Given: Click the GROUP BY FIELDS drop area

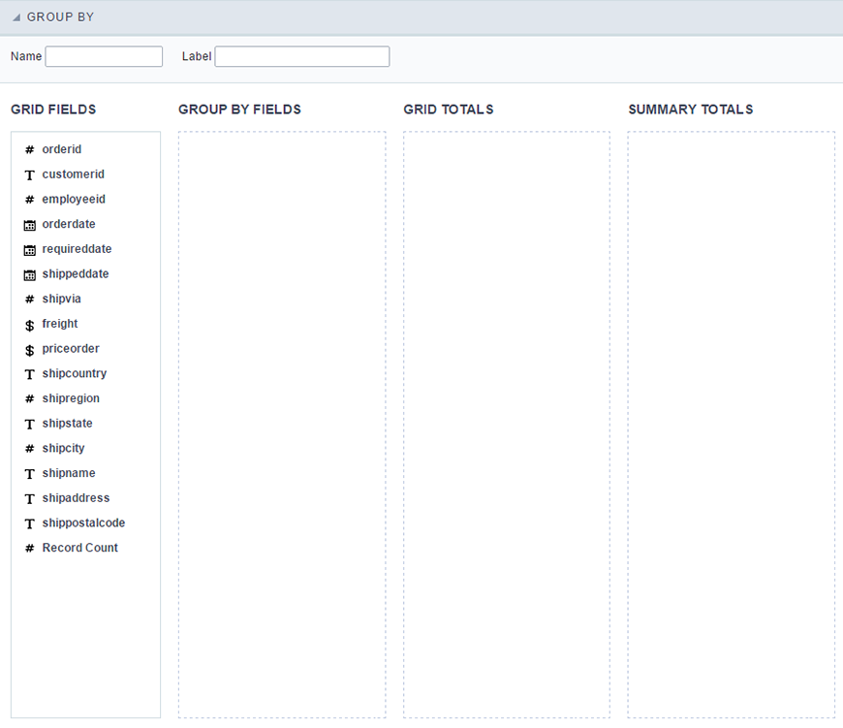Looking at the screenshot, I should point(281,427).
